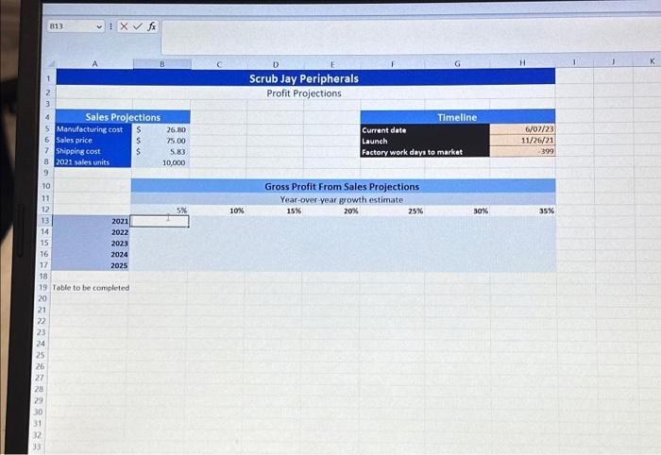The image size is (661, 455).
Task: Select the 2022 year label cell
Action: [91, 232]
